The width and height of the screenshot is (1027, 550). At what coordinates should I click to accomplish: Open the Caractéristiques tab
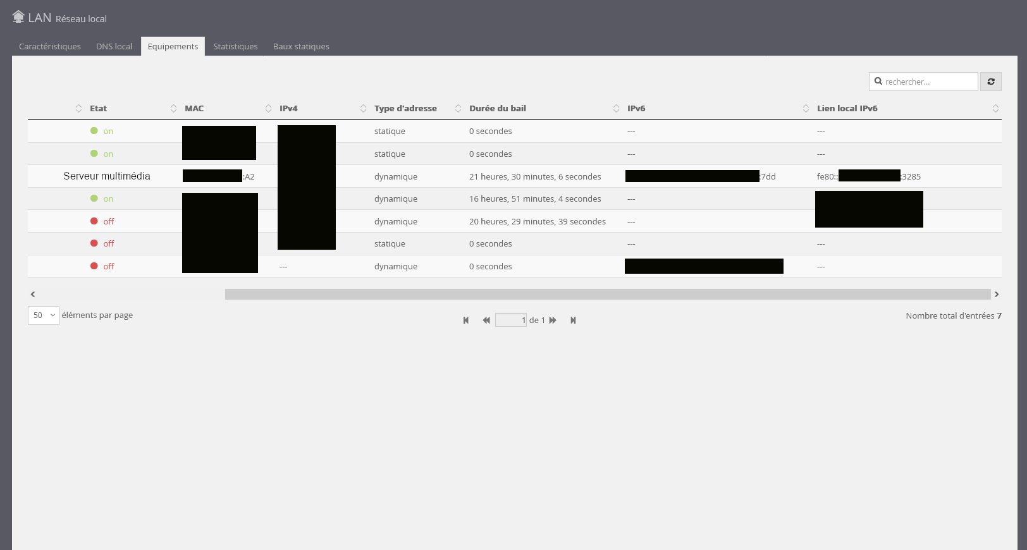tap(50, 47)
